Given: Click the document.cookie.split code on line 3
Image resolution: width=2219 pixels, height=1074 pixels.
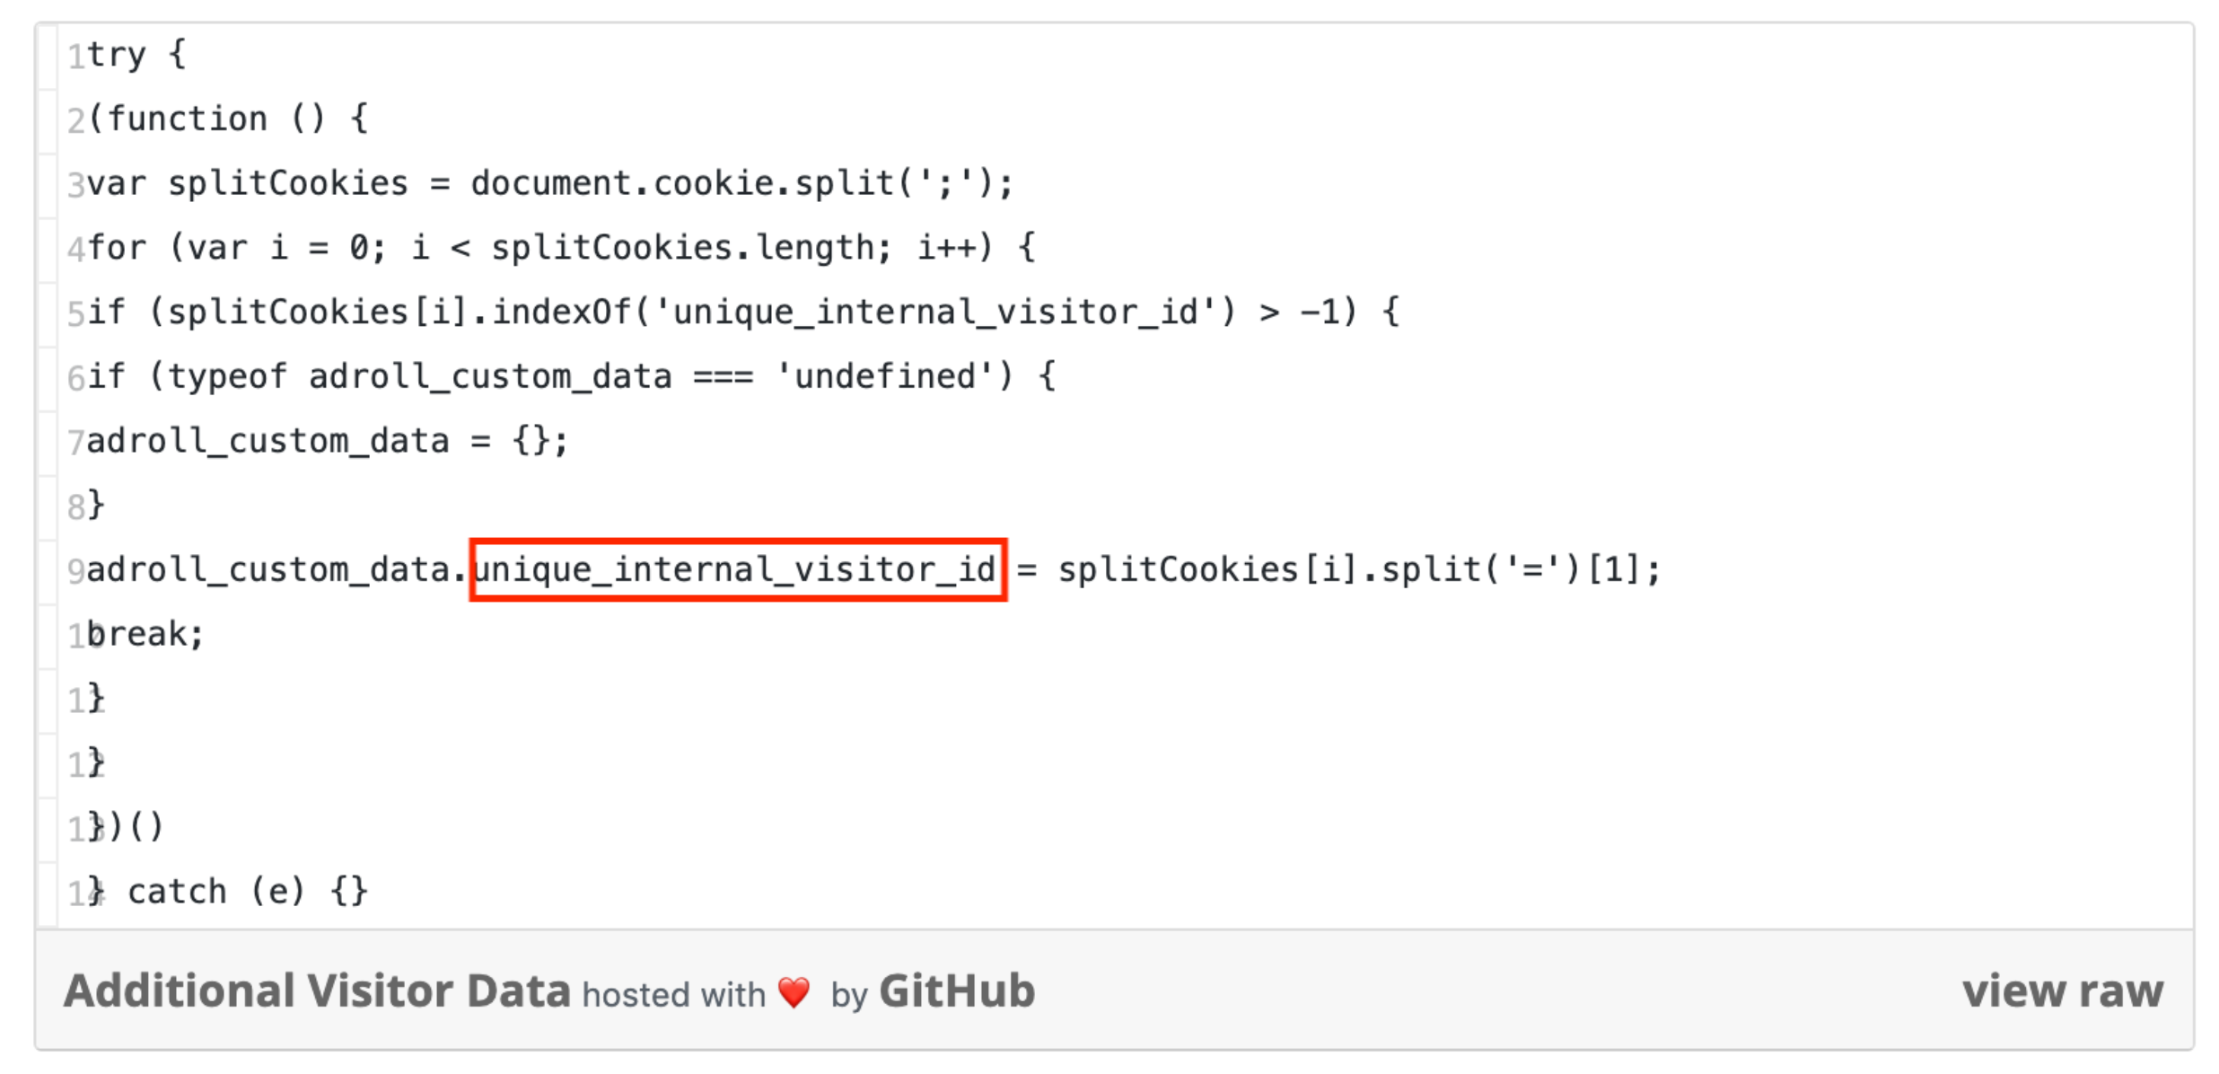Looking at the screenshot, I should click(x=742, y=183).
